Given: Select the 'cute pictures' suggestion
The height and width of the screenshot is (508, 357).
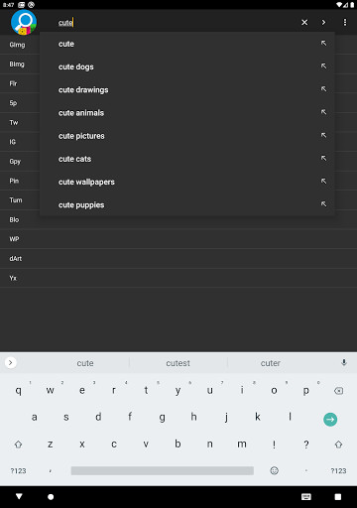Looking at the screenshot, I should pyautogui.click(x=187, y=136).
